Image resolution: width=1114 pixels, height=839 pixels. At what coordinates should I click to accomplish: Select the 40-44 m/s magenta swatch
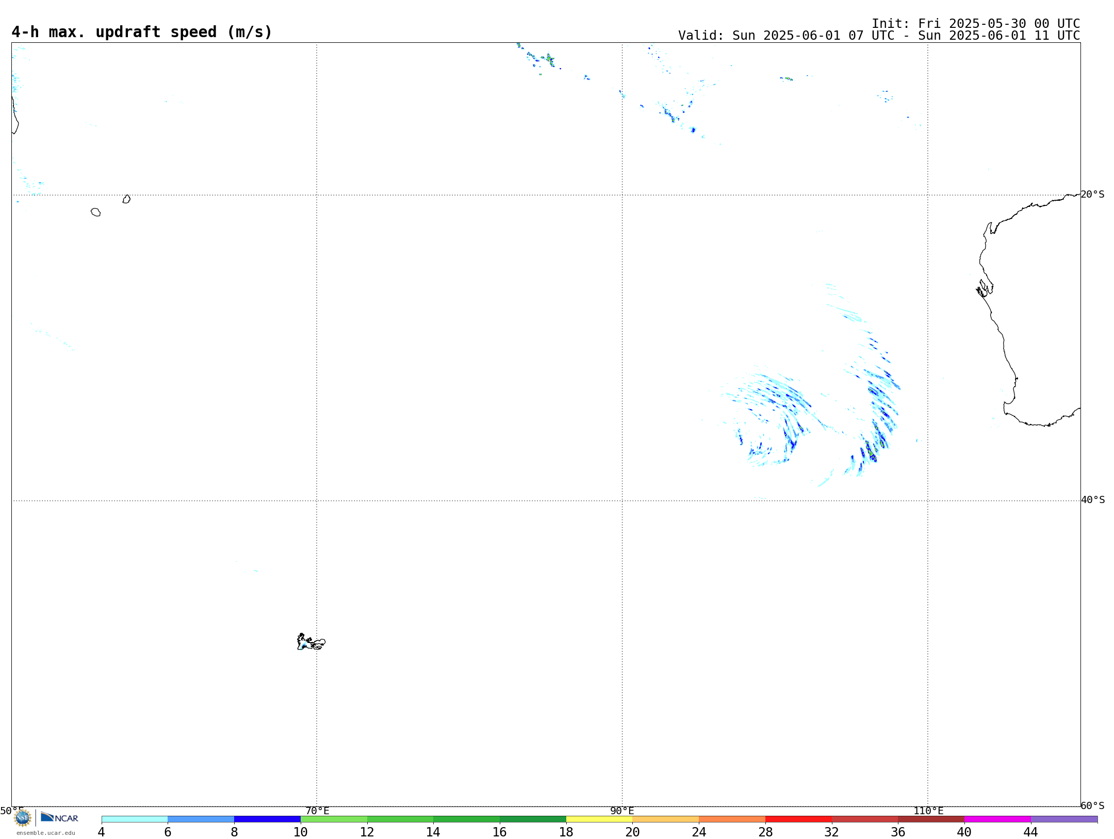click(997, 819)
